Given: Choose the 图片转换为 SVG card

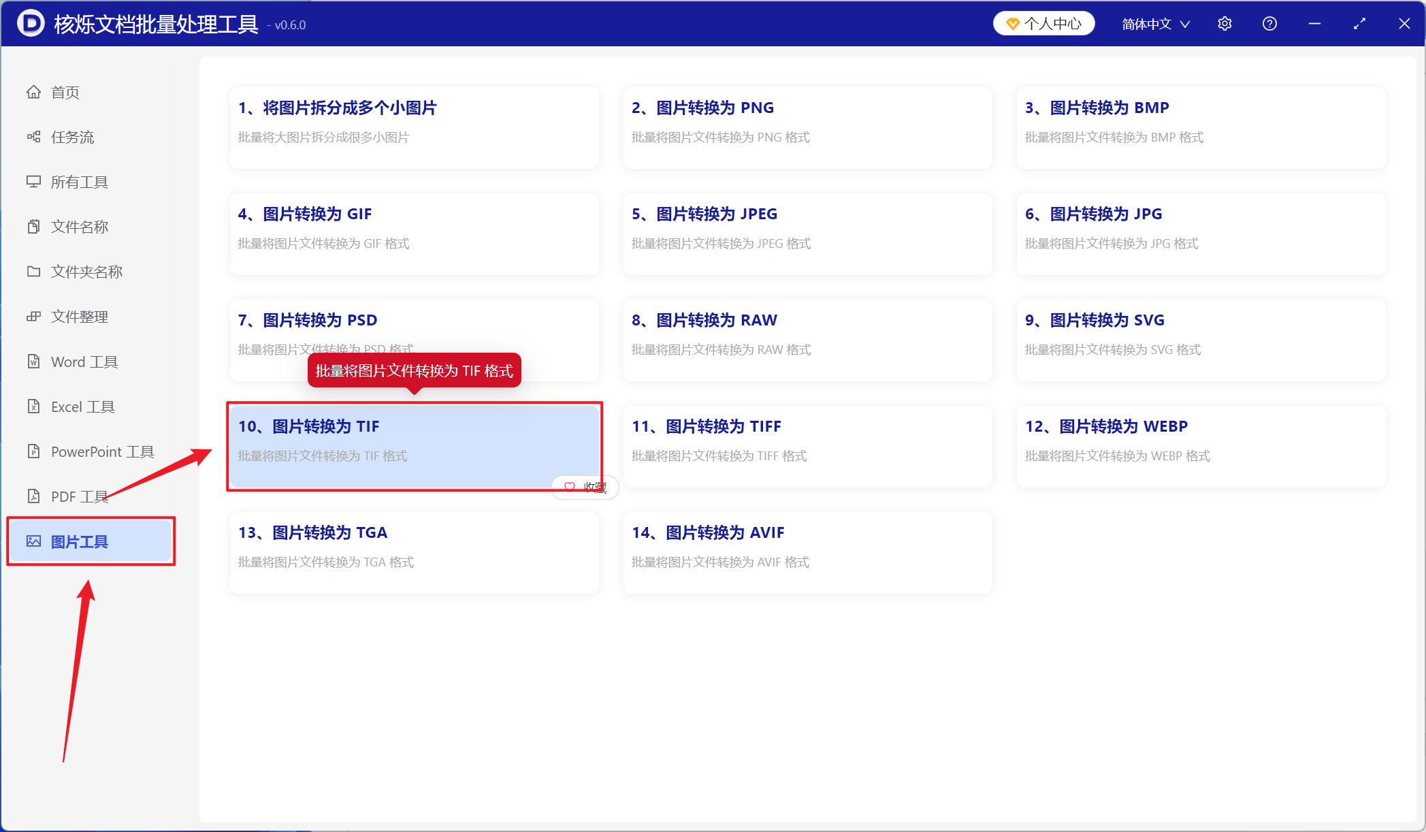Looking at the screenshot, I should pos(1201,340).
